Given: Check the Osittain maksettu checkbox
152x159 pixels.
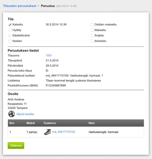Looking at the screenshot, I should pyautogui.click(x=92, y=25).
